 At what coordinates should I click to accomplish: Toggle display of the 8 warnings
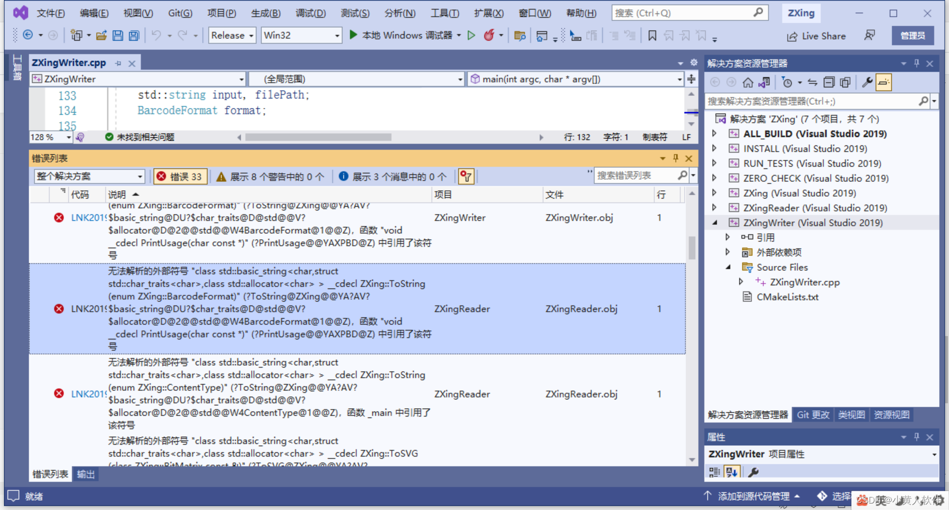pos(270,176)
